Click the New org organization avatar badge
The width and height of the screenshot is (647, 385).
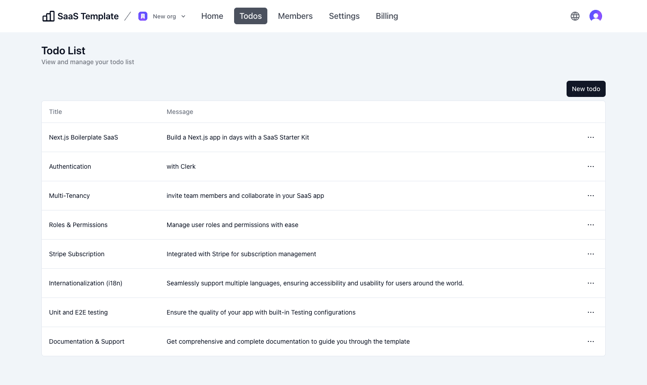(x=143, y=16)
